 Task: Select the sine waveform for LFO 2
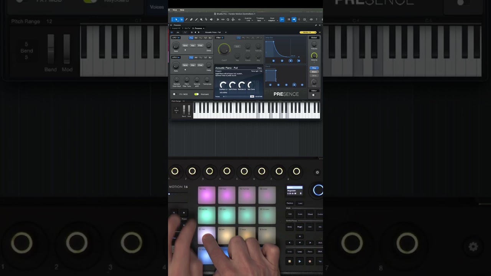click(x=191, y=58)
